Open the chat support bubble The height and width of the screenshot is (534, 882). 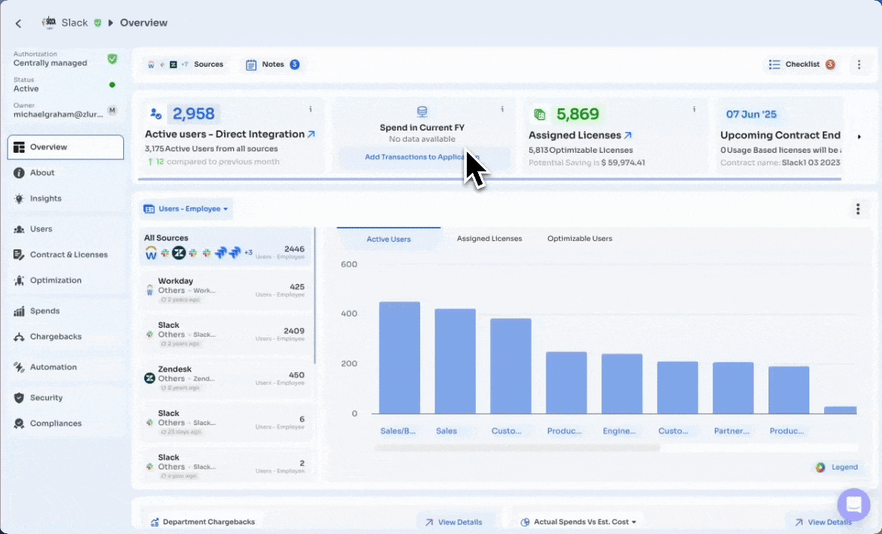tap(853, 504)
